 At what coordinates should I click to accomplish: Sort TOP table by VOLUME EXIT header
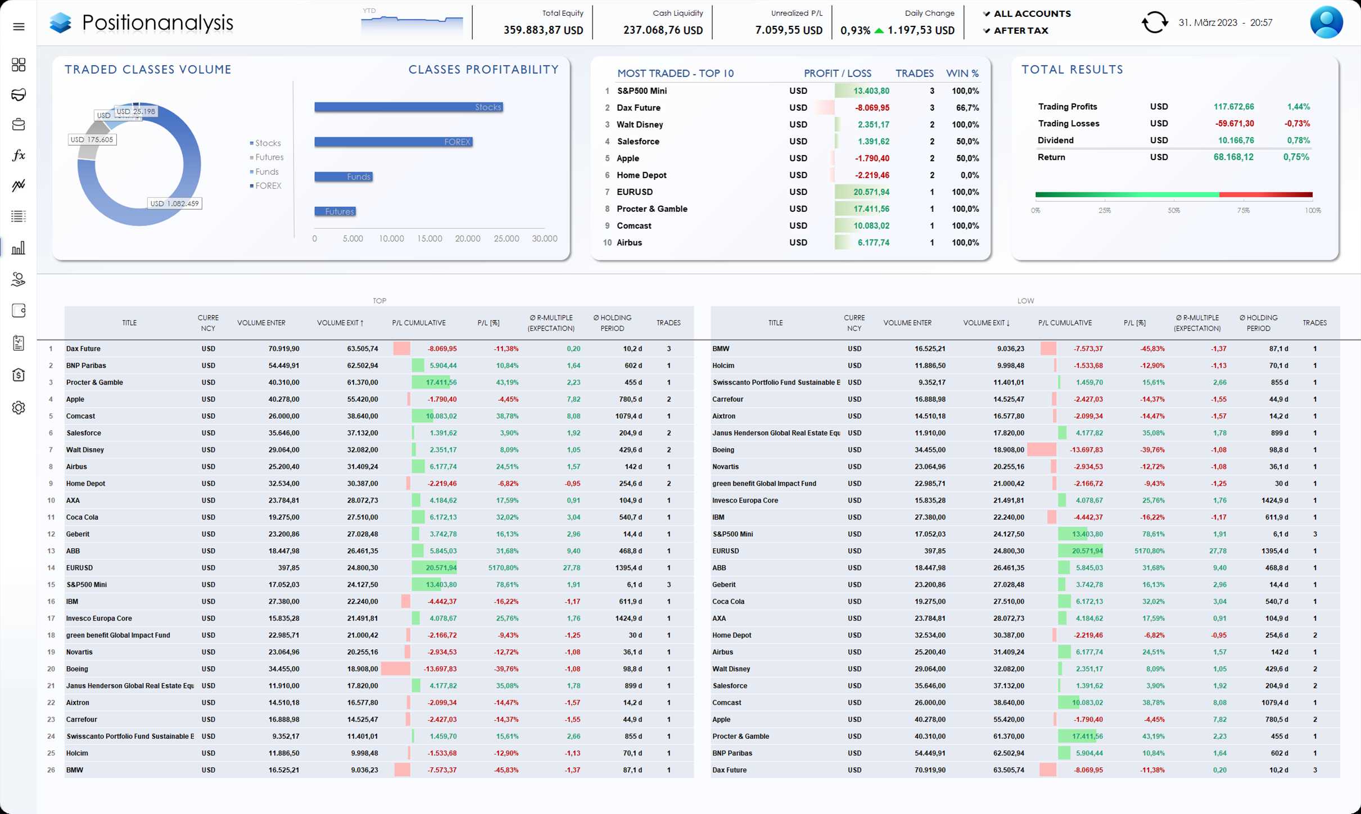[x=340, y=323]
